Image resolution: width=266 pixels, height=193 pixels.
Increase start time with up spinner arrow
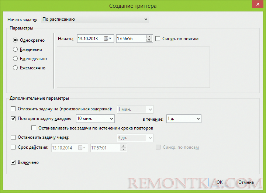pyautogui.click(x=149, y=37)
